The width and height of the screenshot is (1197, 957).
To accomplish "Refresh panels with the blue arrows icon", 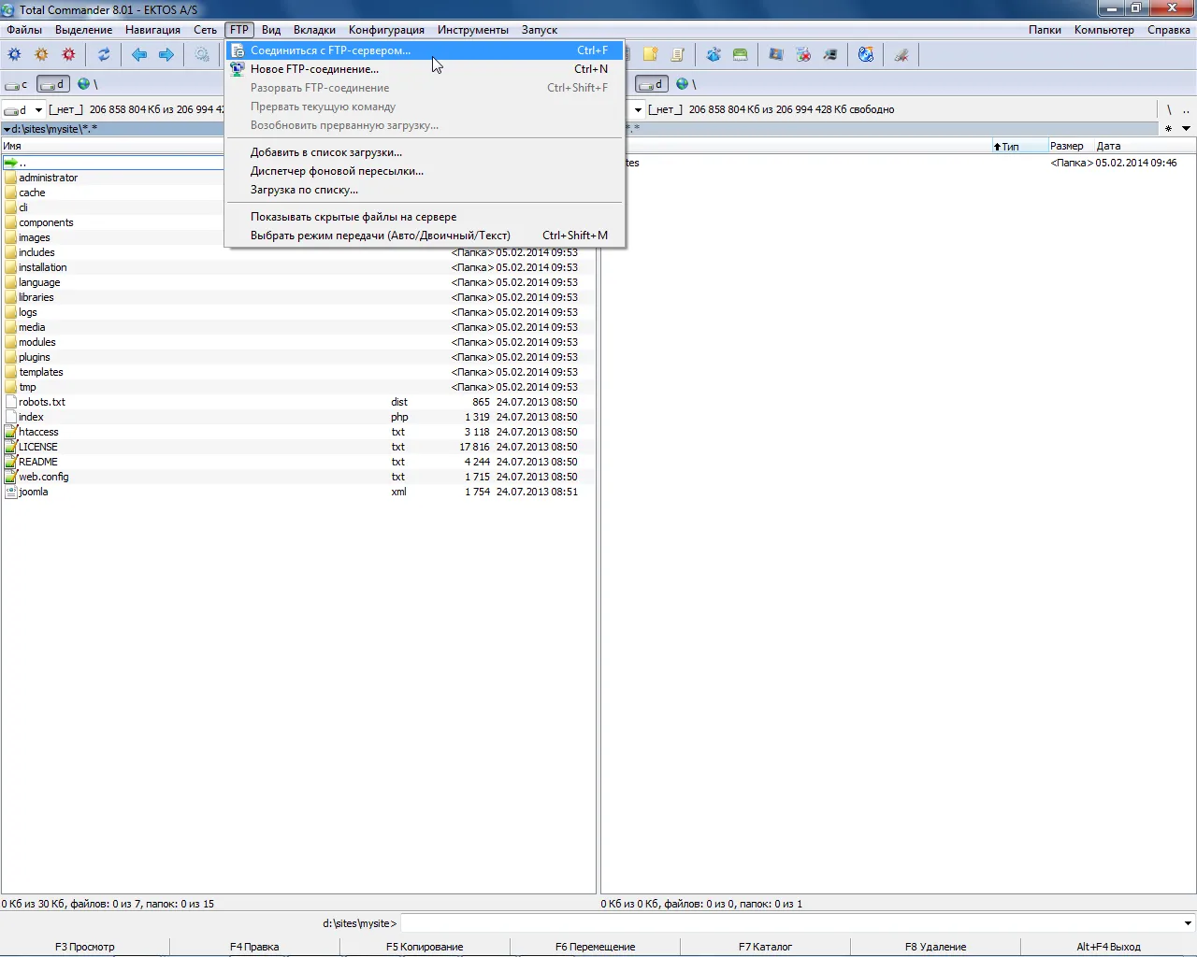I will pyautogui.click(x=104, y=55).
